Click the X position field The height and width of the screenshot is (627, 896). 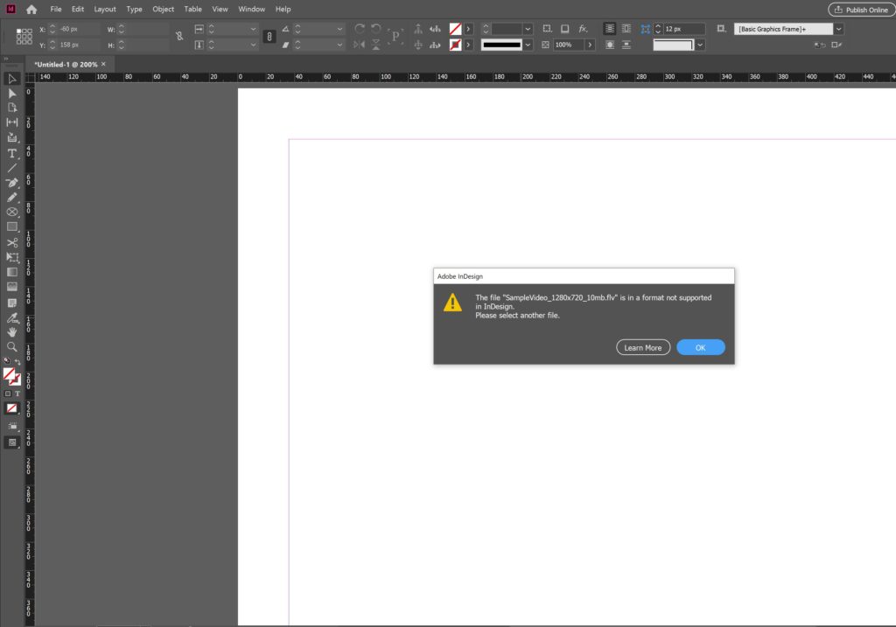(x=77, y=29)
